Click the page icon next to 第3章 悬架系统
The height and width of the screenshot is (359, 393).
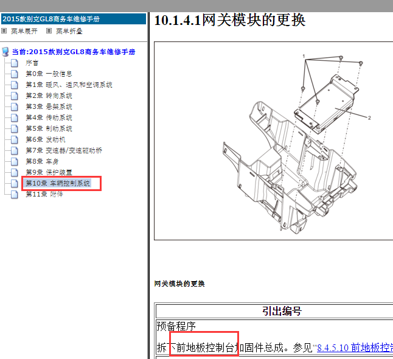pyautogui.click(x=15, y=107)
